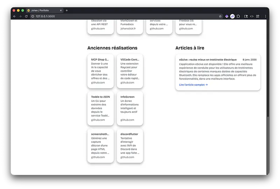Open the eScive article title
Viewport: 280px width, 189px height.
pyautogui.click(x=208, y=59)
